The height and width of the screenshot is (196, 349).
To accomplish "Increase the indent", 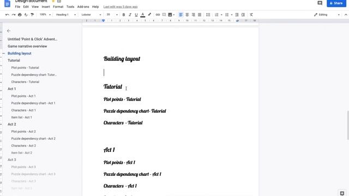I will click(x=243, y=15).
